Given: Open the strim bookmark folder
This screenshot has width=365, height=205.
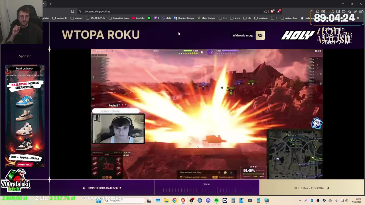Looking at the screenshot, I should [x=235, y=18].
